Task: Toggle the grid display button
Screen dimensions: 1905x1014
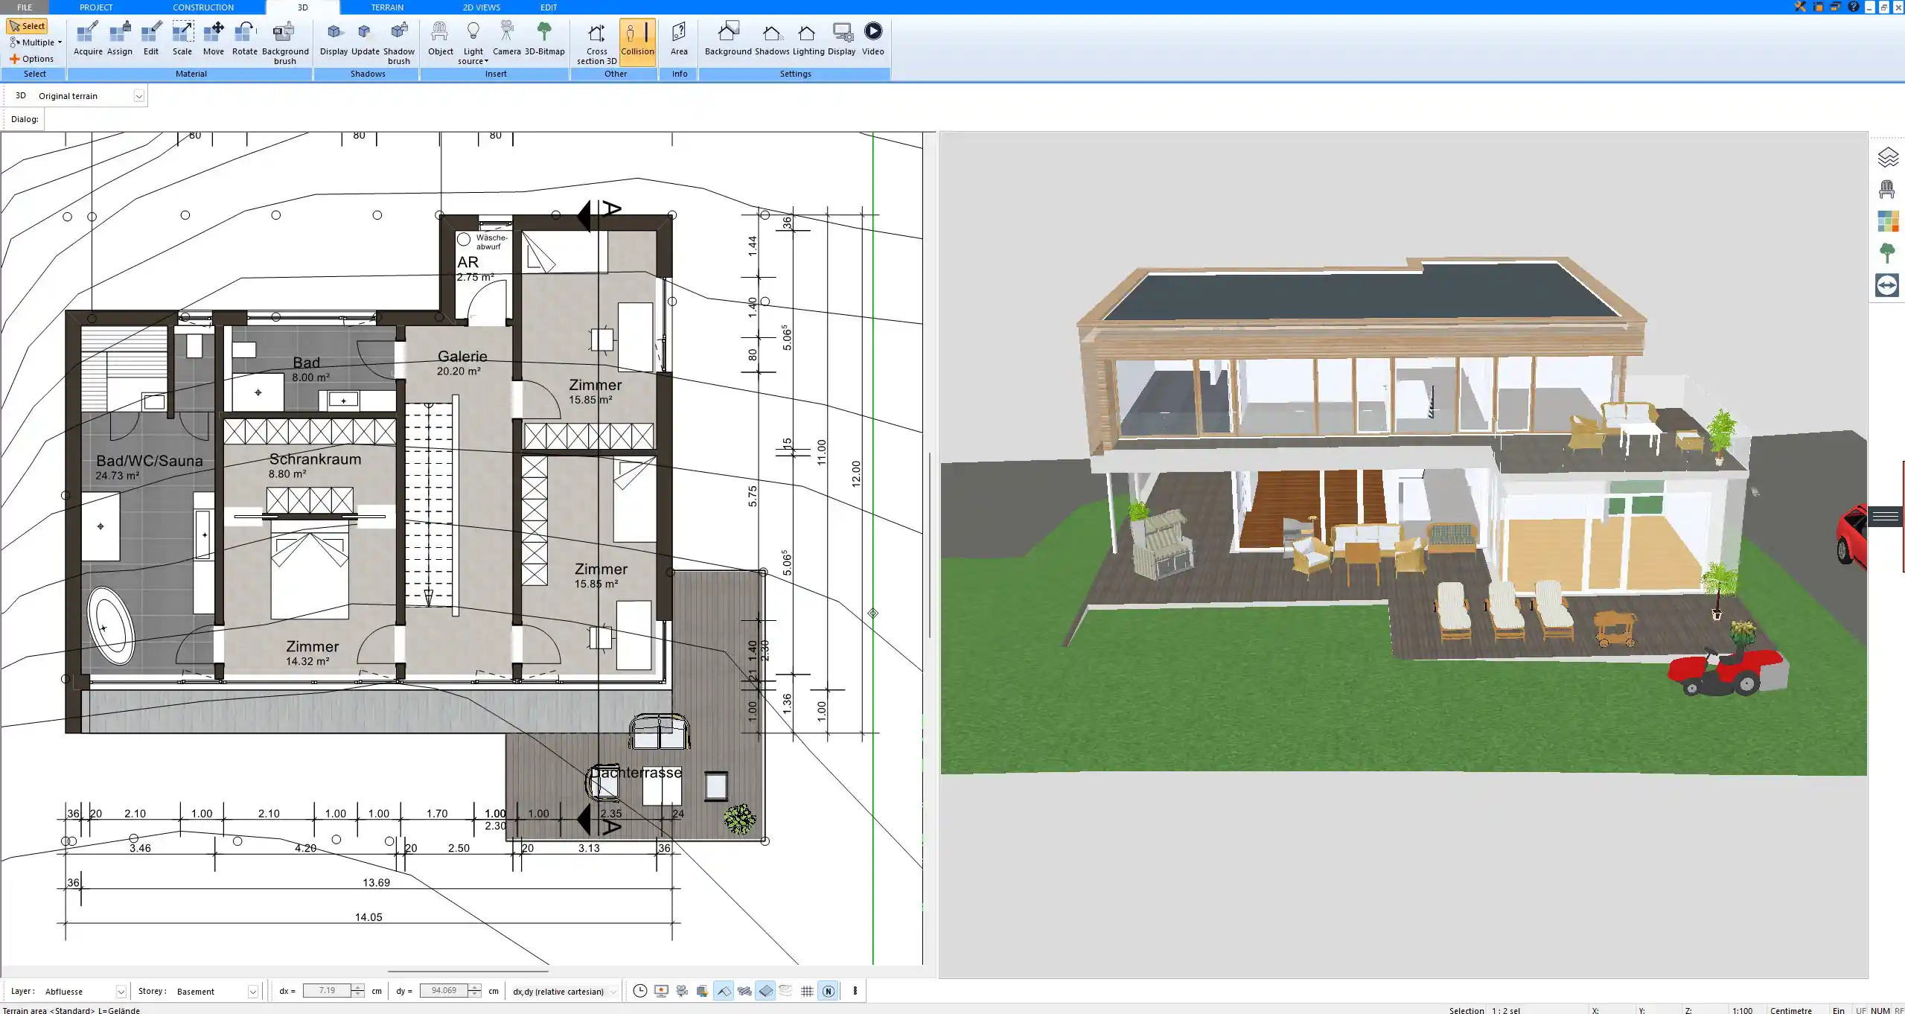Action: point(807,991)
